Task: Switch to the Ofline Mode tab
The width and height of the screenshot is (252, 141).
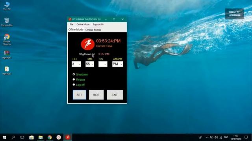Action: pos(76,30)
